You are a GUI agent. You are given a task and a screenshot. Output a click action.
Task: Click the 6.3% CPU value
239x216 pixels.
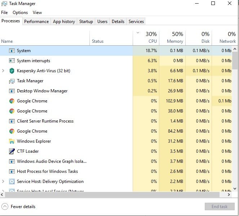click(x=152, y=61)
